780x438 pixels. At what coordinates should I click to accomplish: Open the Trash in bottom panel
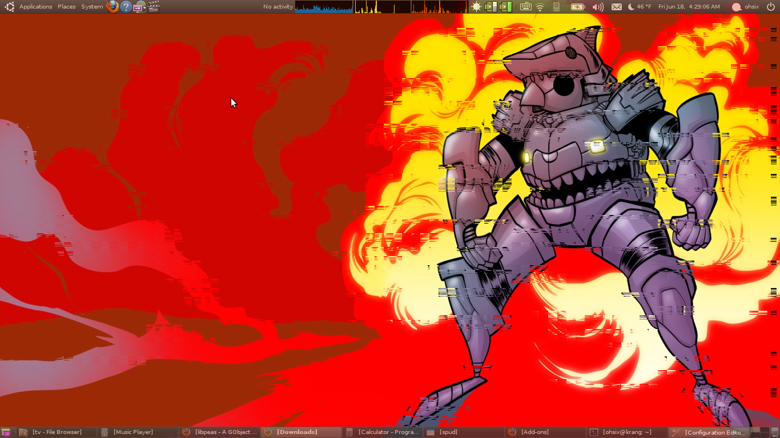tap(774, 432)
